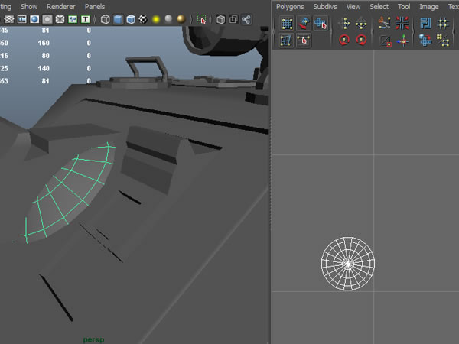The image size is (459, 344).
Task: Open the Tool menu in UV editor
Action: [404, 6]
